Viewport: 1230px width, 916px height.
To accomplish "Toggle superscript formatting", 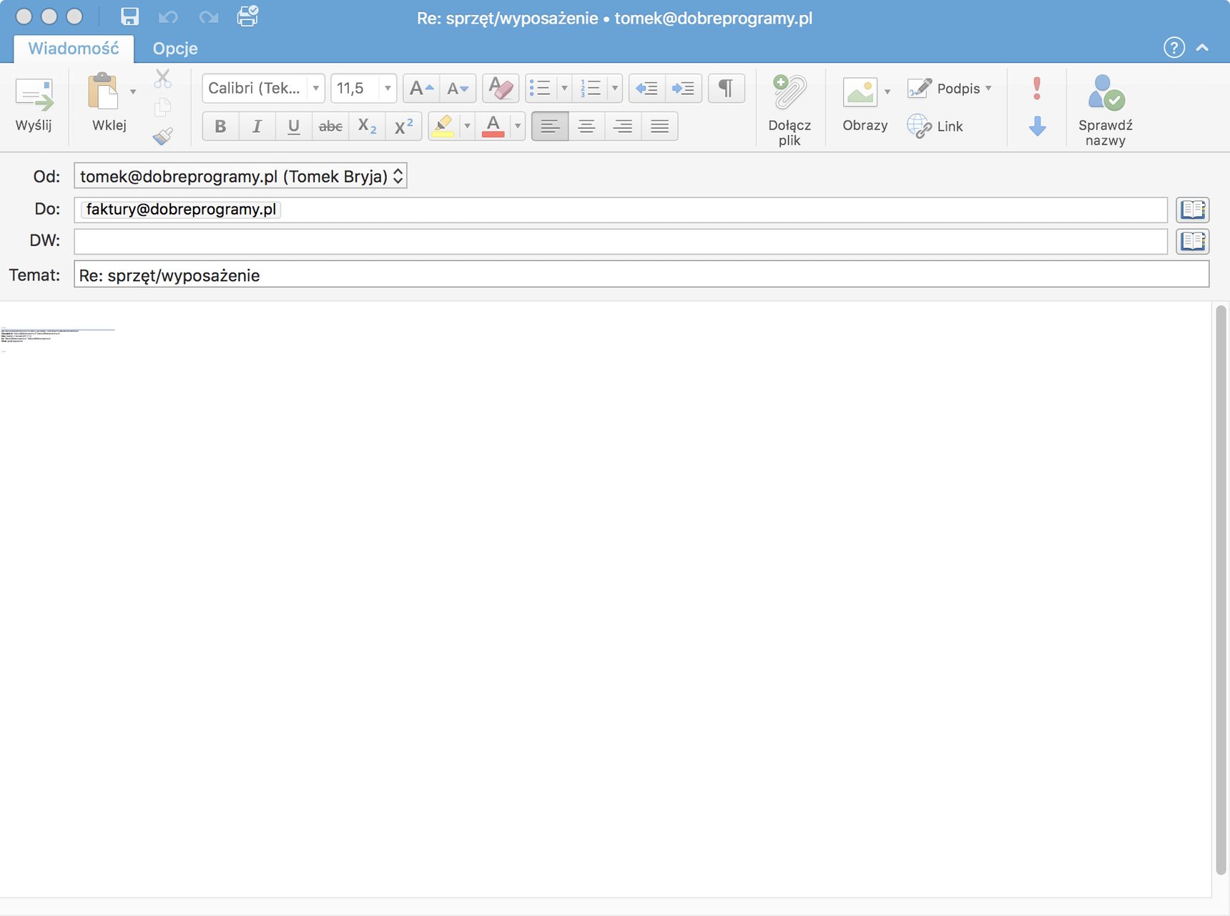I will (x=403, y=127).
